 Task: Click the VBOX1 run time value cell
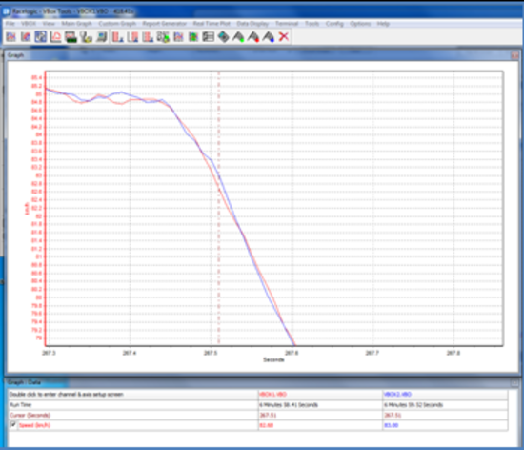pyautogui.click(x=320, y=404)
